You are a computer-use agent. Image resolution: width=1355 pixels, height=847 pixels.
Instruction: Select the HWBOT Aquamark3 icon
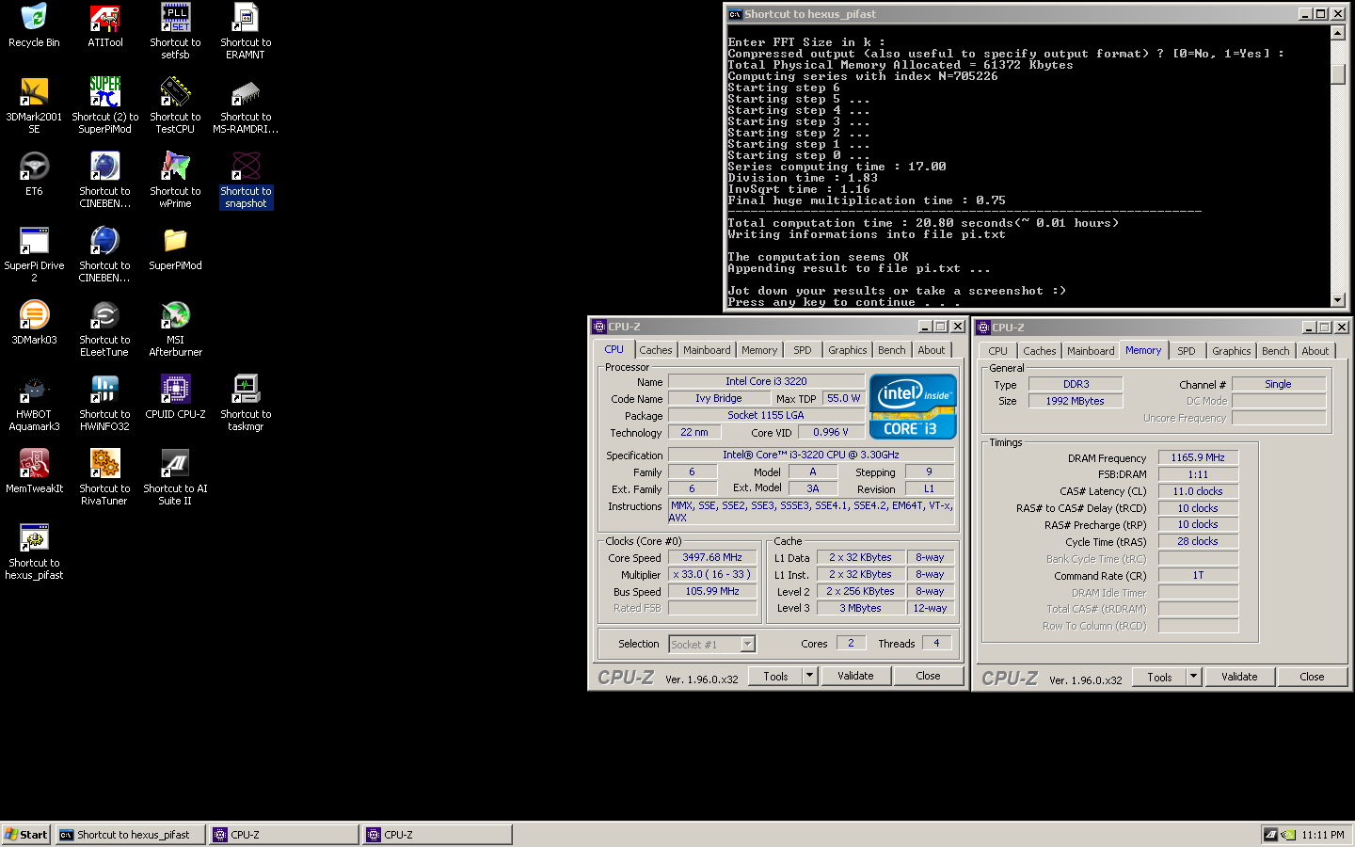(x=34, y=404)
